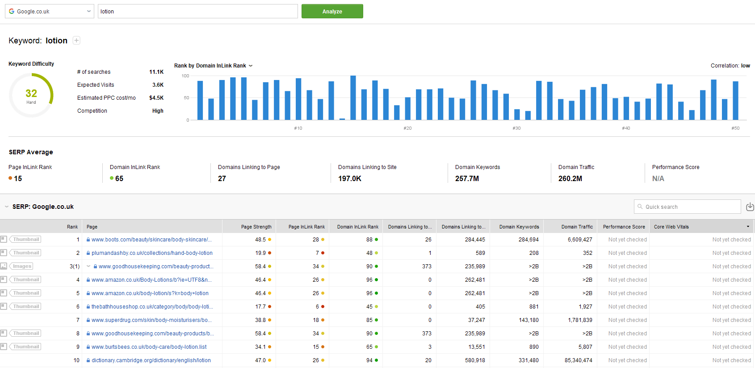Expand the goodhousekeeping rank 3(1) row
755x368 pixels.
coord(88,266)
